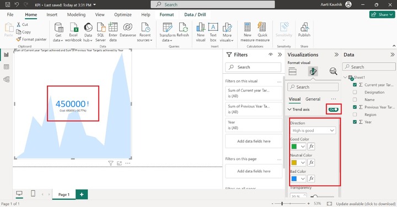Click Bad Color fx button
Viewport: 397px width, 207px height.
pos(311,178)
